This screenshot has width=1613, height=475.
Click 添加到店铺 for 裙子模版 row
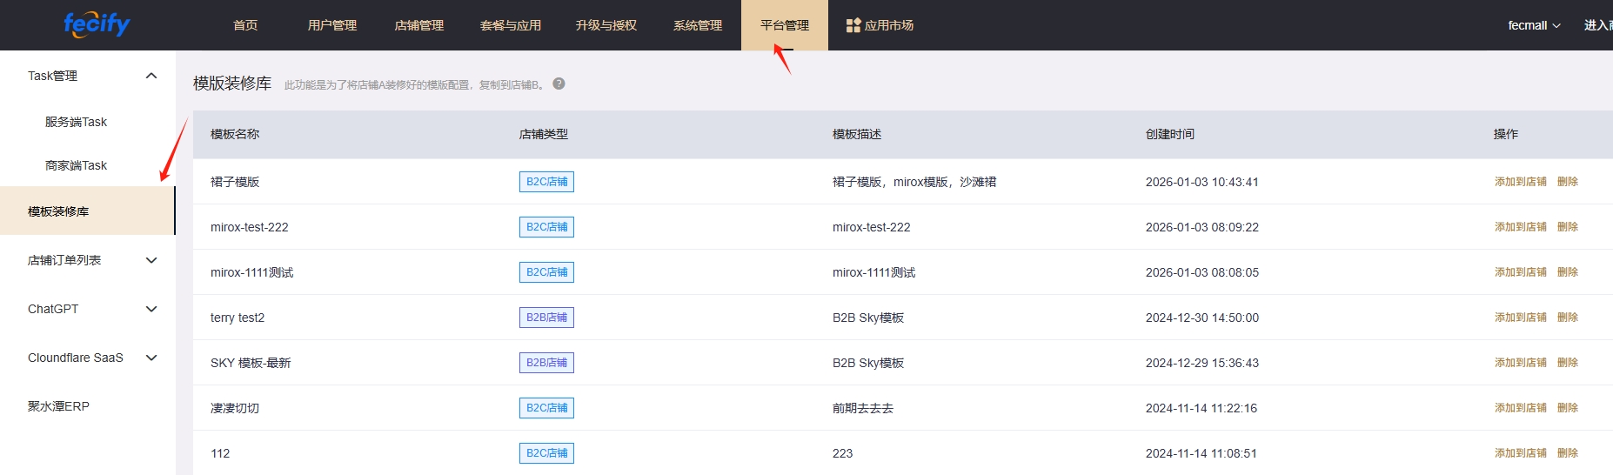point(1520,182)
